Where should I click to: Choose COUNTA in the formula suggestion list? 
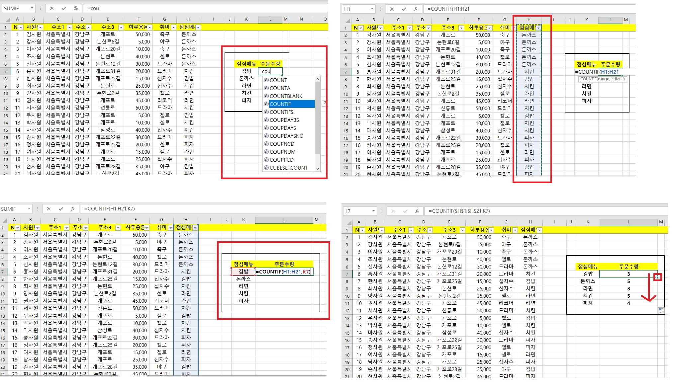[280, 88]
